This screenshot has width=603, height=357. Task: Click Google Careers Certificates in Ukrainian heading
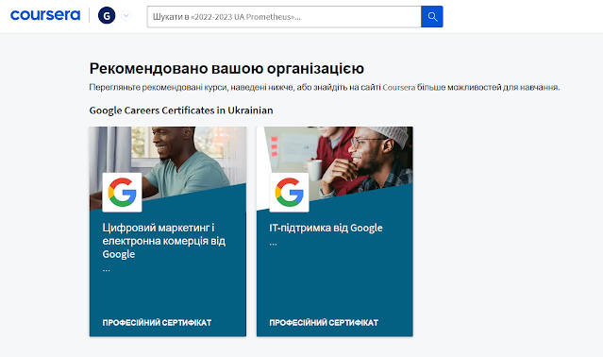point(181,110)
